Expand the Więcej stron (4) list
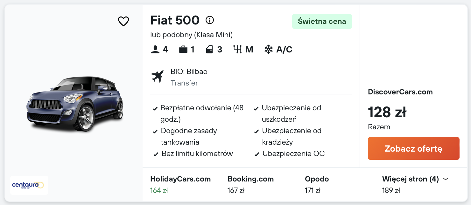The image size is (471, 205). click(415, 179)
